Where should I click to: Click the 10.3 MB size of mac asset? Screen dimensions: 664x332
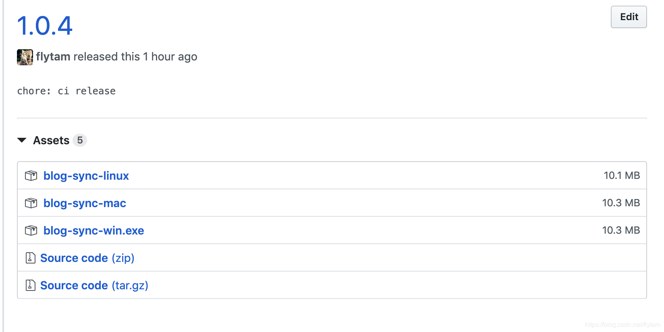pos(620,203)
